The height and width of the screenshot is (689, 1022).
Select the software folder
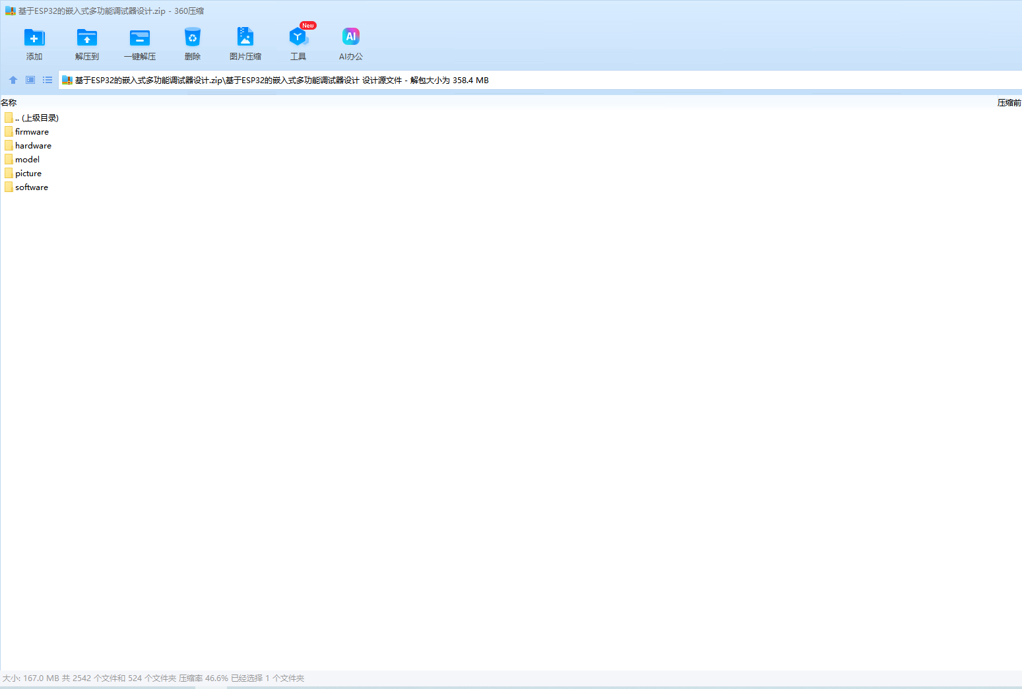coord(32,187)
